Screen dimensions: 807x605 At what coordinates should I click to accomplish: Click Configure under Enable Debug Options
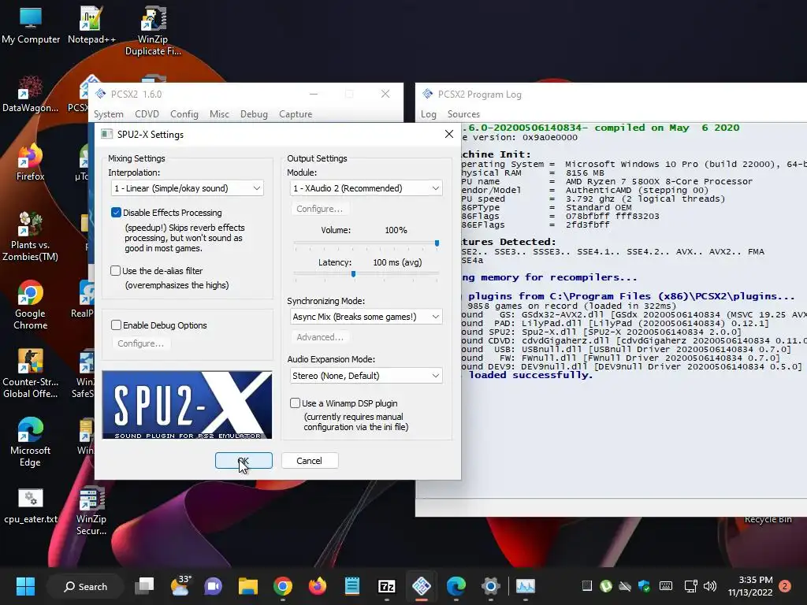pyautogui.click(x=140, y=343)
